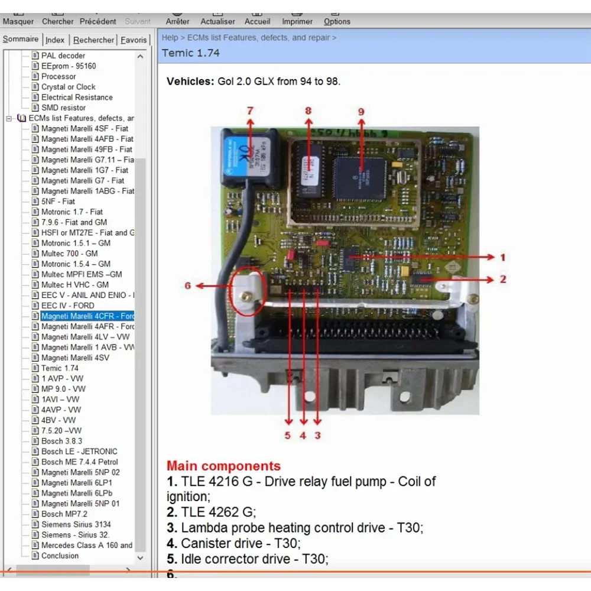This screenshot has width=591, height=591.
Task: Open Bosch ME 7.4.4 Petrol topic
Action: click(79, 462)
